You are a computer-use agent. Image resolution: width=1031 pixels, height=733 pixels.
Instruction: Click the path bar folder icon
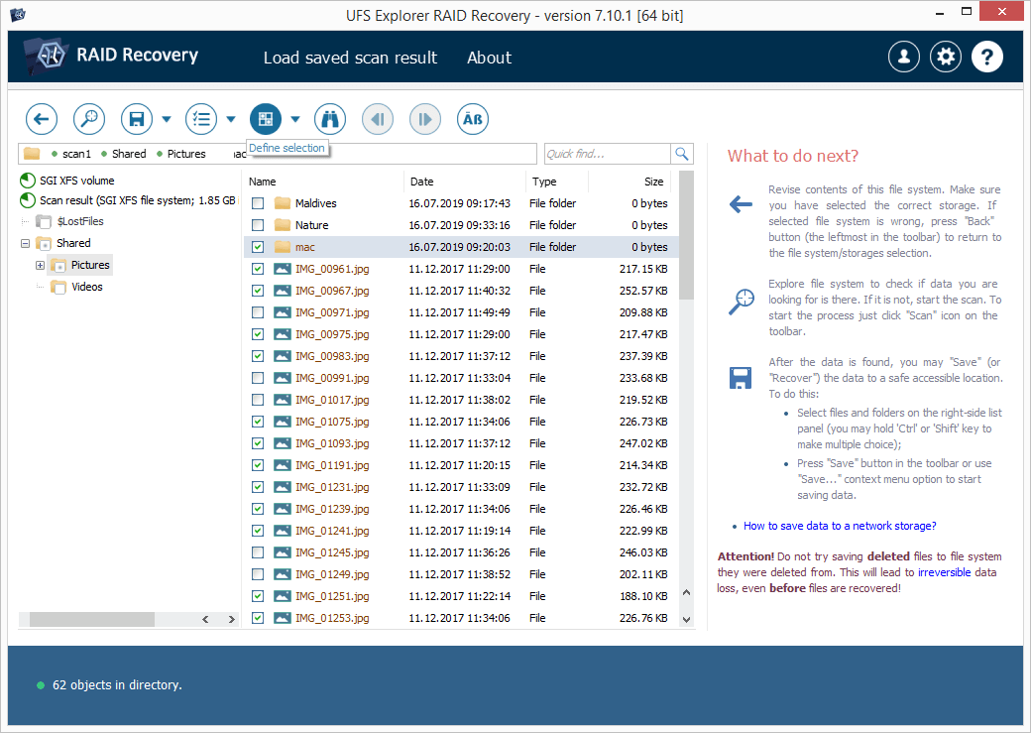(32, 154)
